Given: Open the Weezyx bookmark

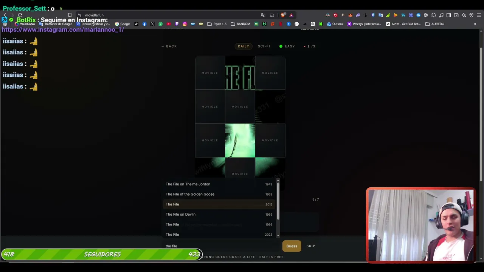Looking at the screenshot, I should [364, 24].
